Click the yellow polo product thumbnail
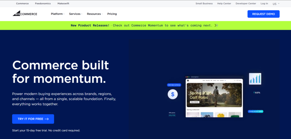Screen dimensions: 291x139 (x=221, y=115)
